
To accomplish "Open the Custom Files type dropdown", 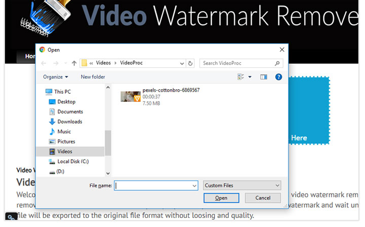I will (x=242, y=185).
